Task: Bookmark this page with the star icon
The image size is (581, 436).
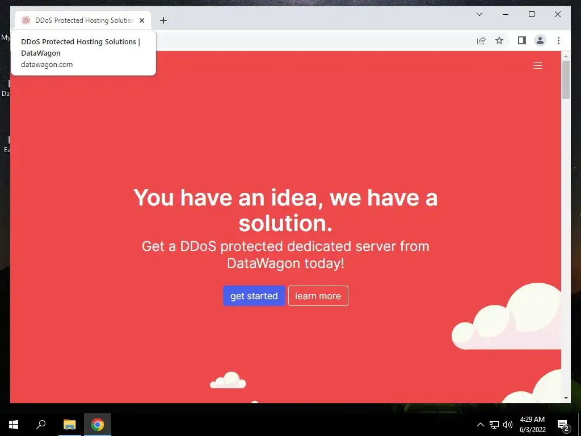Action: click(499, 40)
